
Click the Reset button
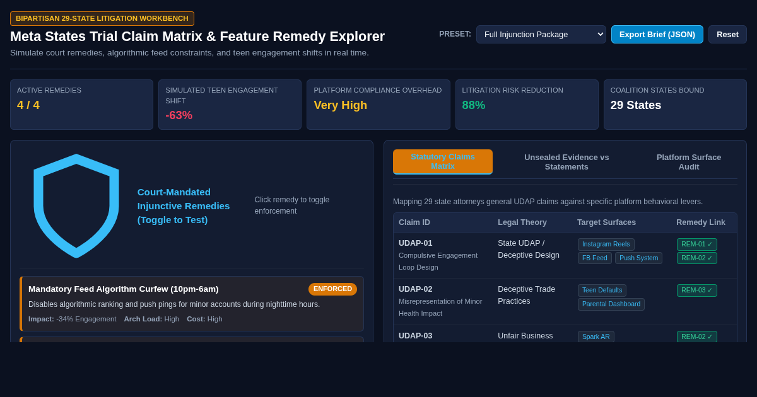(x=727, y=34)
